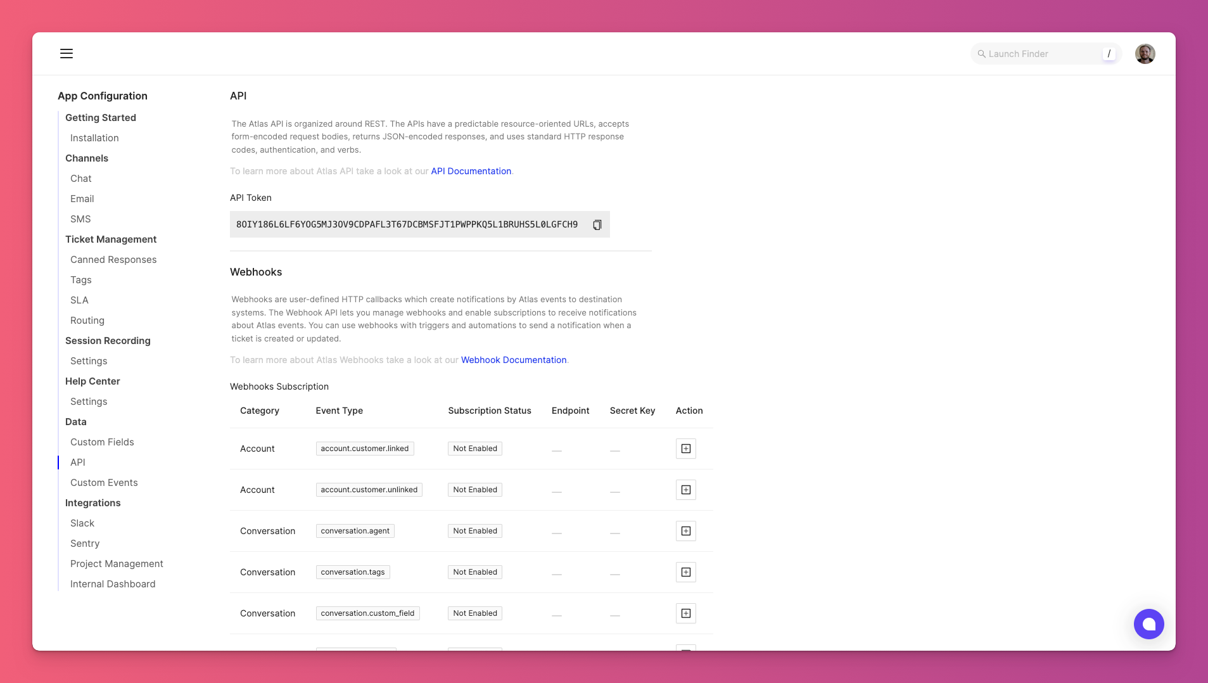The image size is (1208, 683).
Task: Add webhook for conversation.custom_field
Action: pyautogui.click(x=685, y=613)
